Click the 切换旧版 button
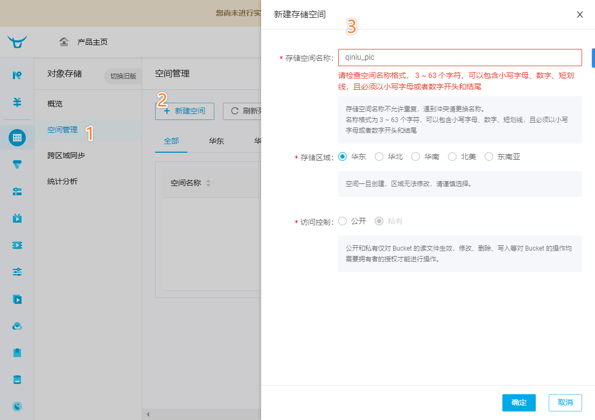The image size is (595, 420). pos(123,76)
